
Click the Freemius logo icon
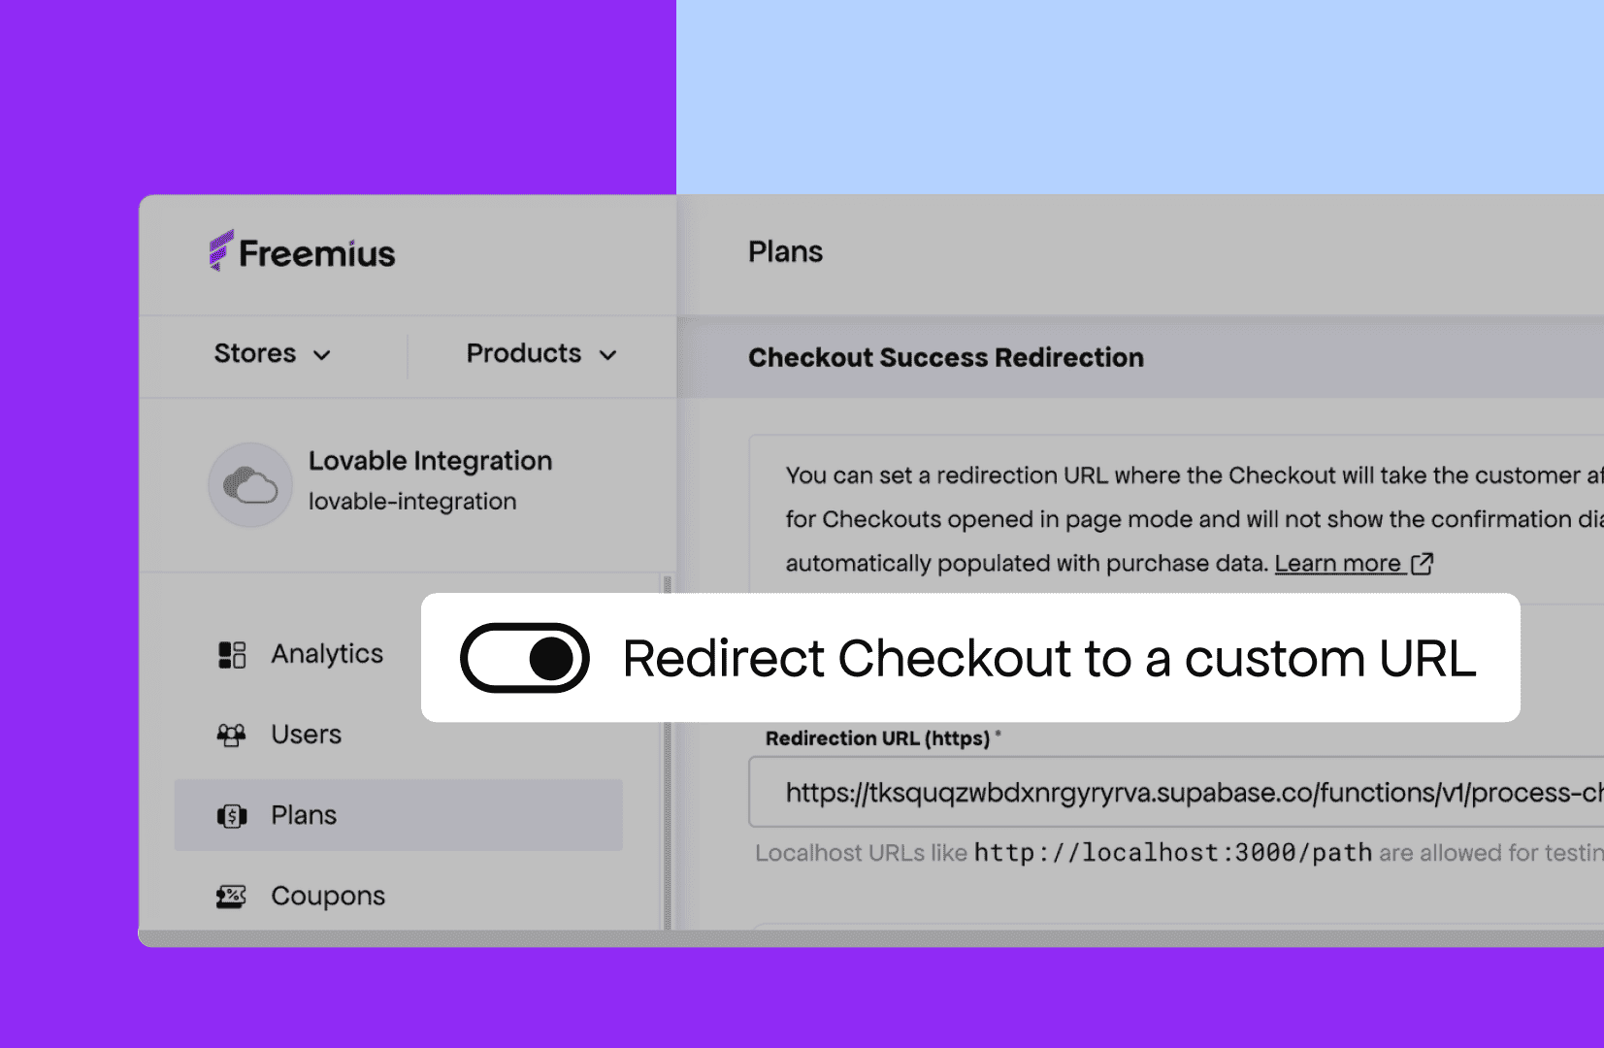click(x=221, y=250)
